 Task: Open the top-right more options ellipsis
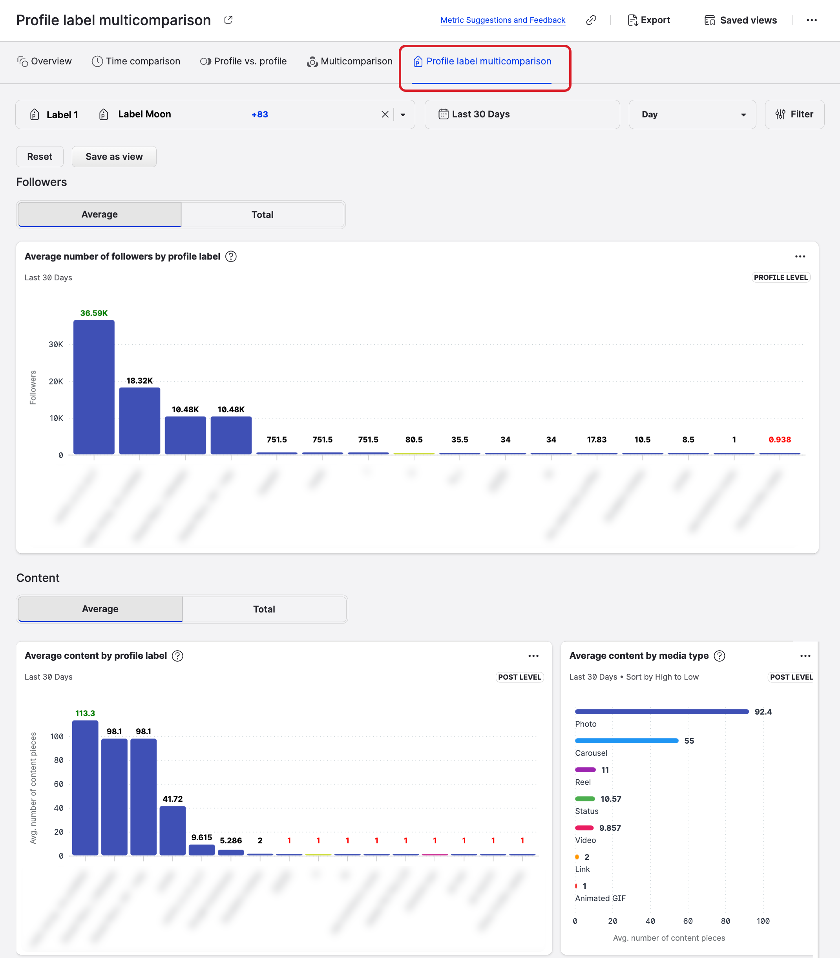[811, 20]
